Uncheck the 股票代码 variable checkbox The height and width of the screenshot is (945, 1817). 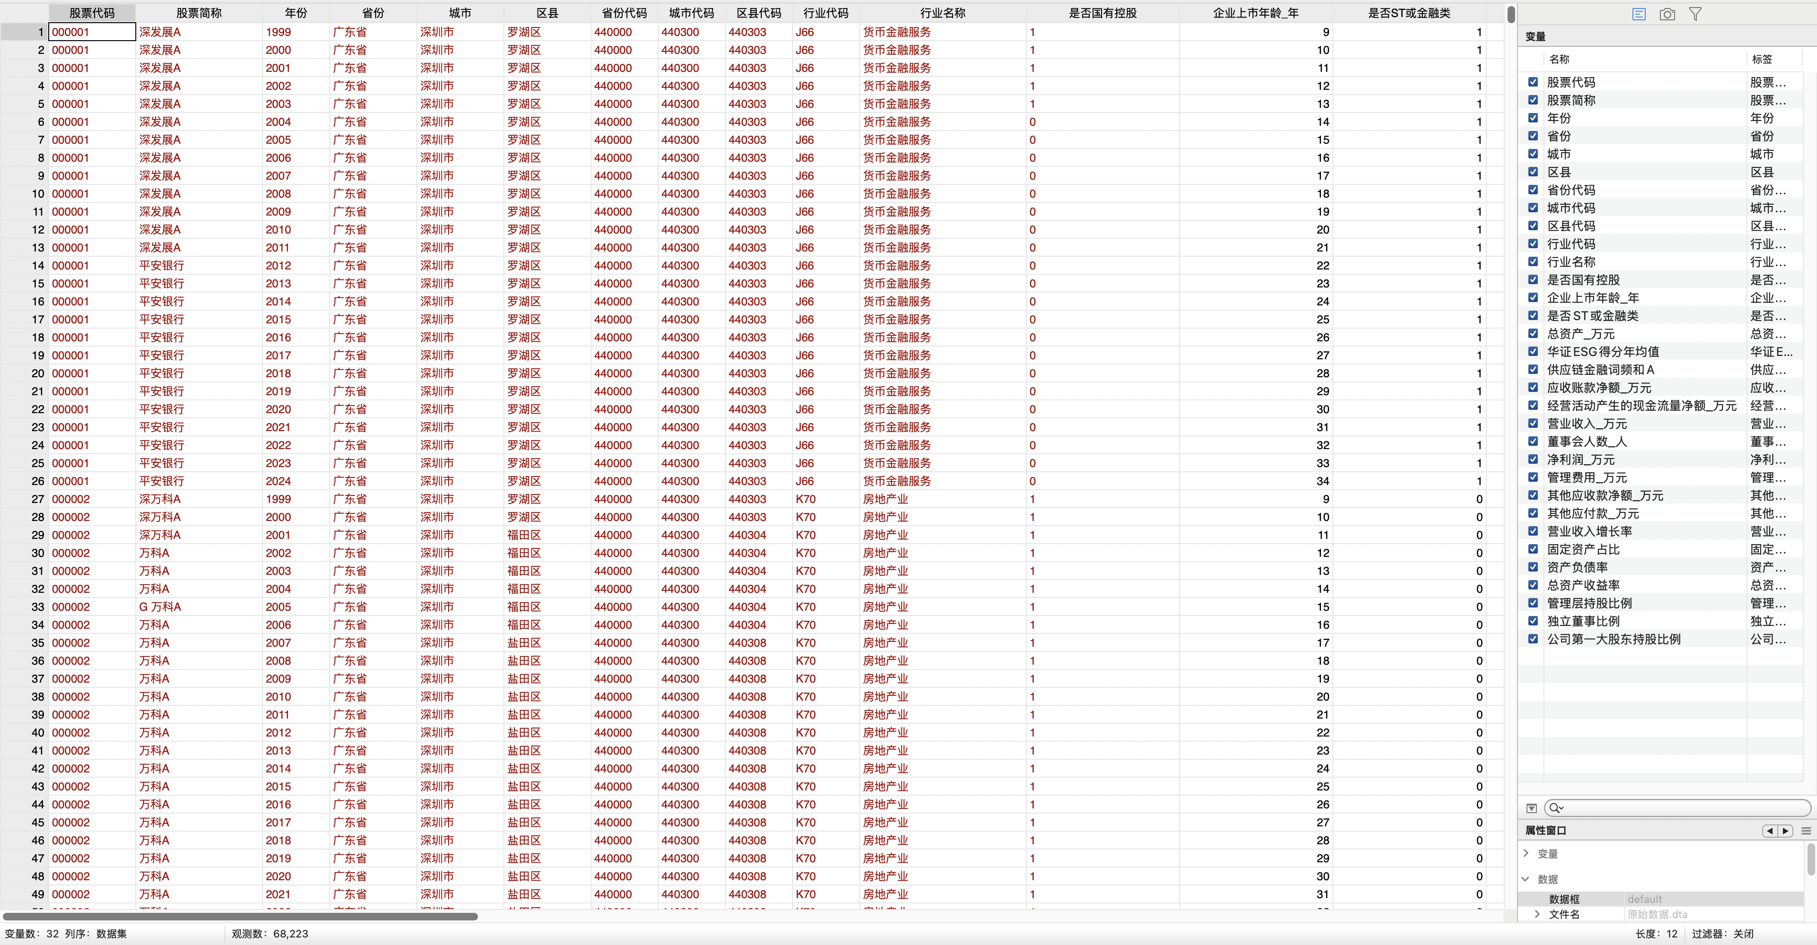1533,82
